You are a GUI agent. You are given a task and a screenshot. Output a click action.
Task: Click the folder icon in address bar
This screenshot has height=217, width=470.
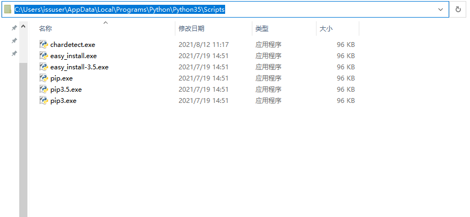point(8,10)
